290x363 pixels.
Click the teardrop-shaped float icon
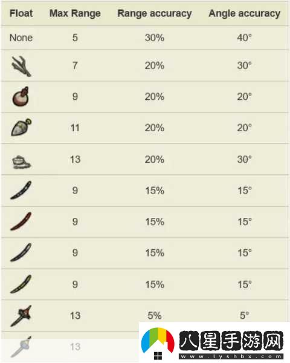pyautogui.click(x=21, y=128)
